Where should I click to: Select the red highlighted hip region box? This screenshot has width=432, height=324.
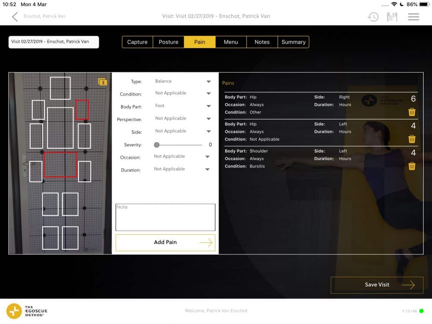coord(60,164)
